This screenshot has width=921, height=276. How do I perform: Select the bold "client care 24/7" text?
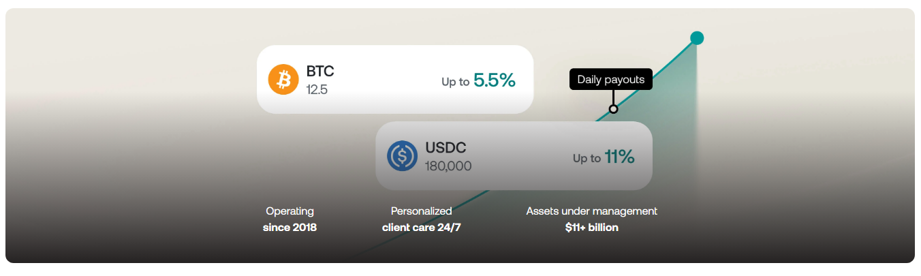coord(421,227)
